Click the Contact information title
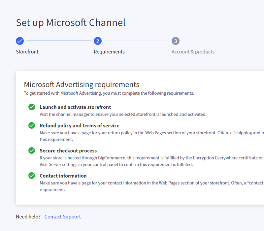Viewport: 264px width, 231px height. [63, 176]
